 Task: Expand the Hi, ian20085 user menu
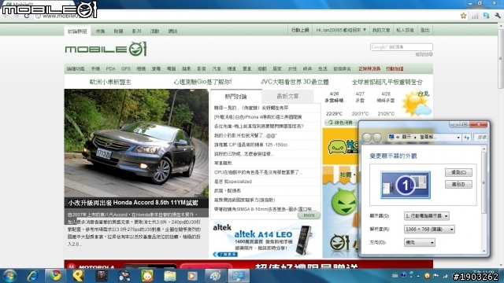point(341,30)
